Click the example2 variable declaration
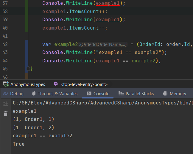193x154 pixels. [x=66, y=44]
